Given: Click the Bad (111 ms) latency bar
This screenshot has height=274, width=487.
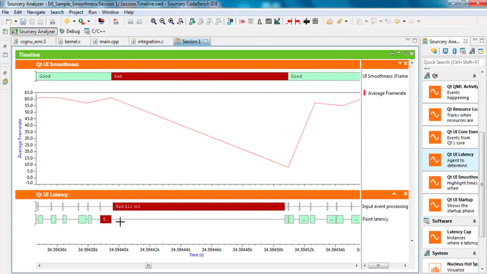Looking at the screenshot, I should 198,207.
